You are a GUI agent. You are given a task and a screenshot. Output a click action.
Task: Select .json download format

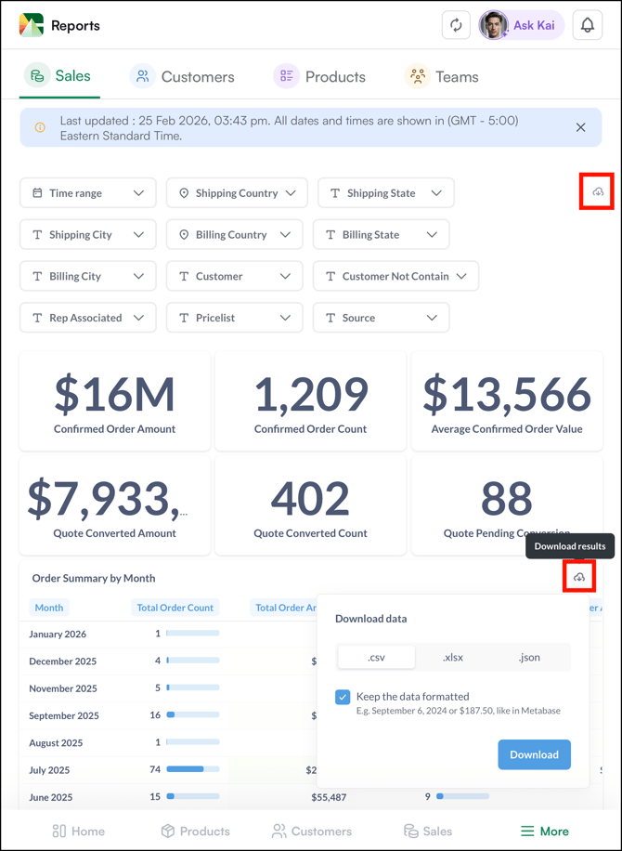(529, 657)
